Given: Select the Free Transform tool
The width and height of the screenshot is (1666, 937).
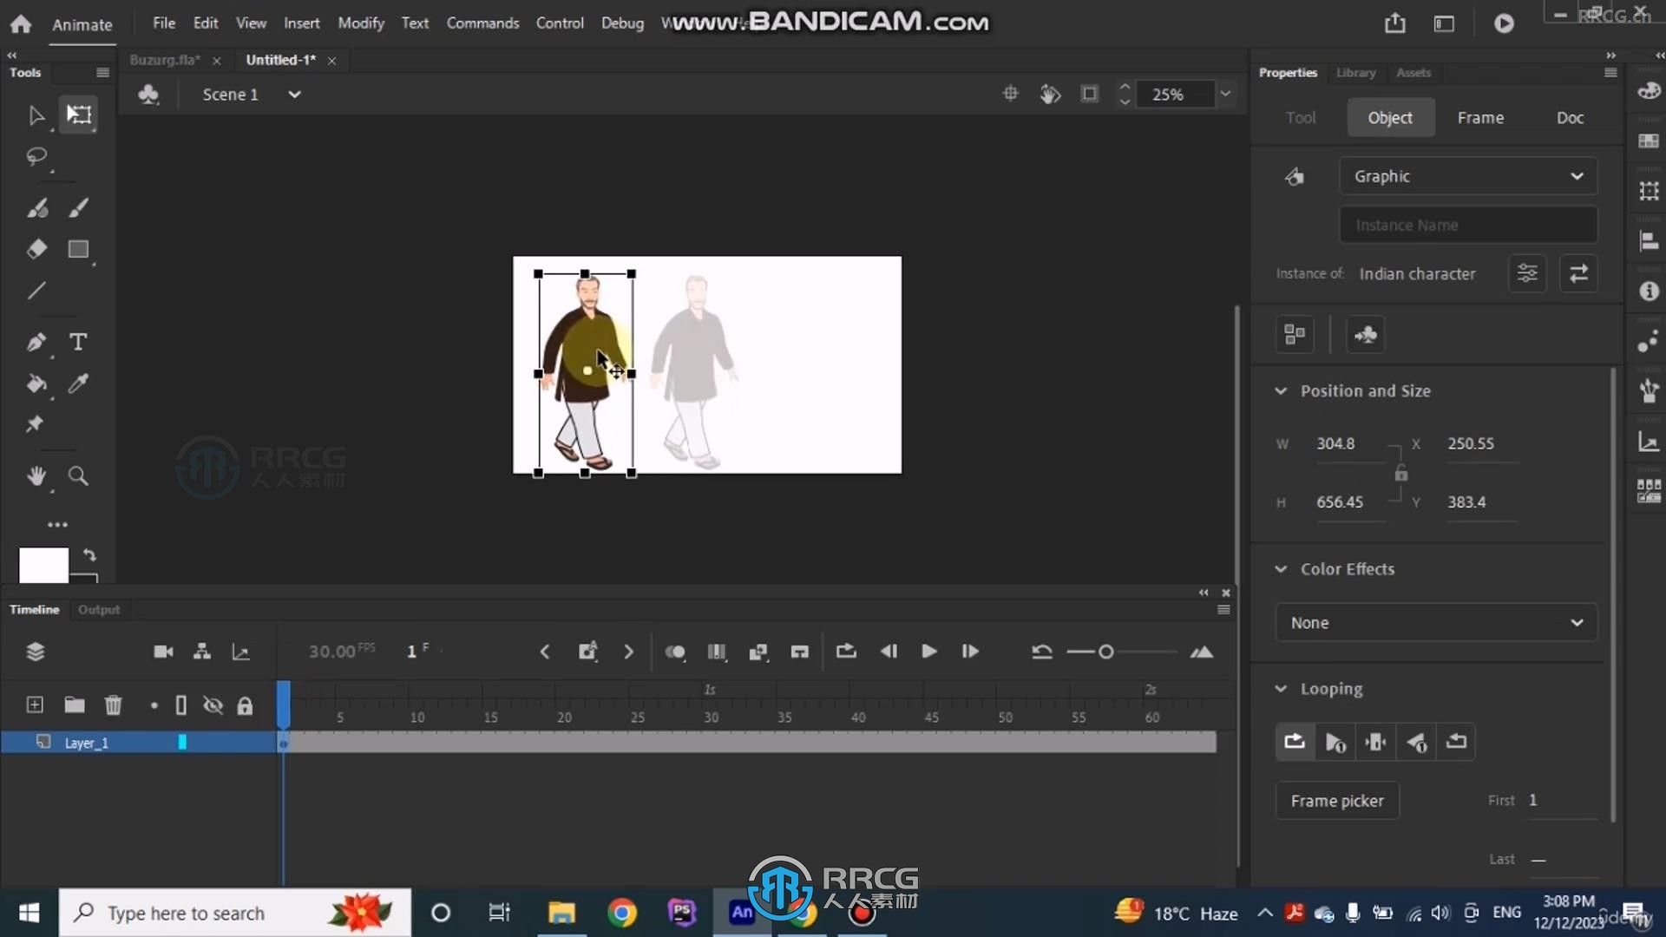Looking at the screenshot, I should [78, 114].
